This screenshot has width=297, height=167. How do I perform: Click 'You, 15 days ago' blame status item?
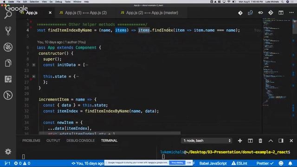click(x=88, y=163)
